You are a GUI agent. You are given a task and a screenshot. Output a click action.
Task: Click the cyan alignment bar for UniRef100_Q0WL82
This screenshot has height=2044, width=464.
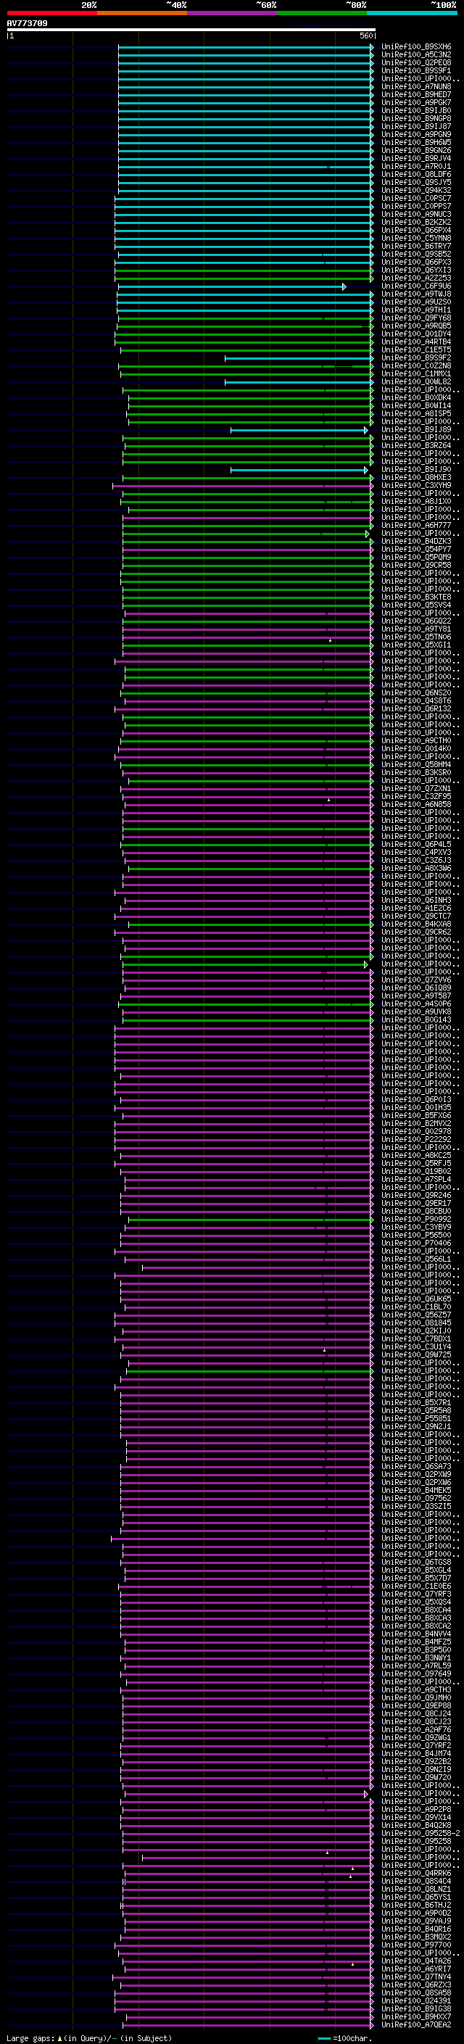pos(299,381)
